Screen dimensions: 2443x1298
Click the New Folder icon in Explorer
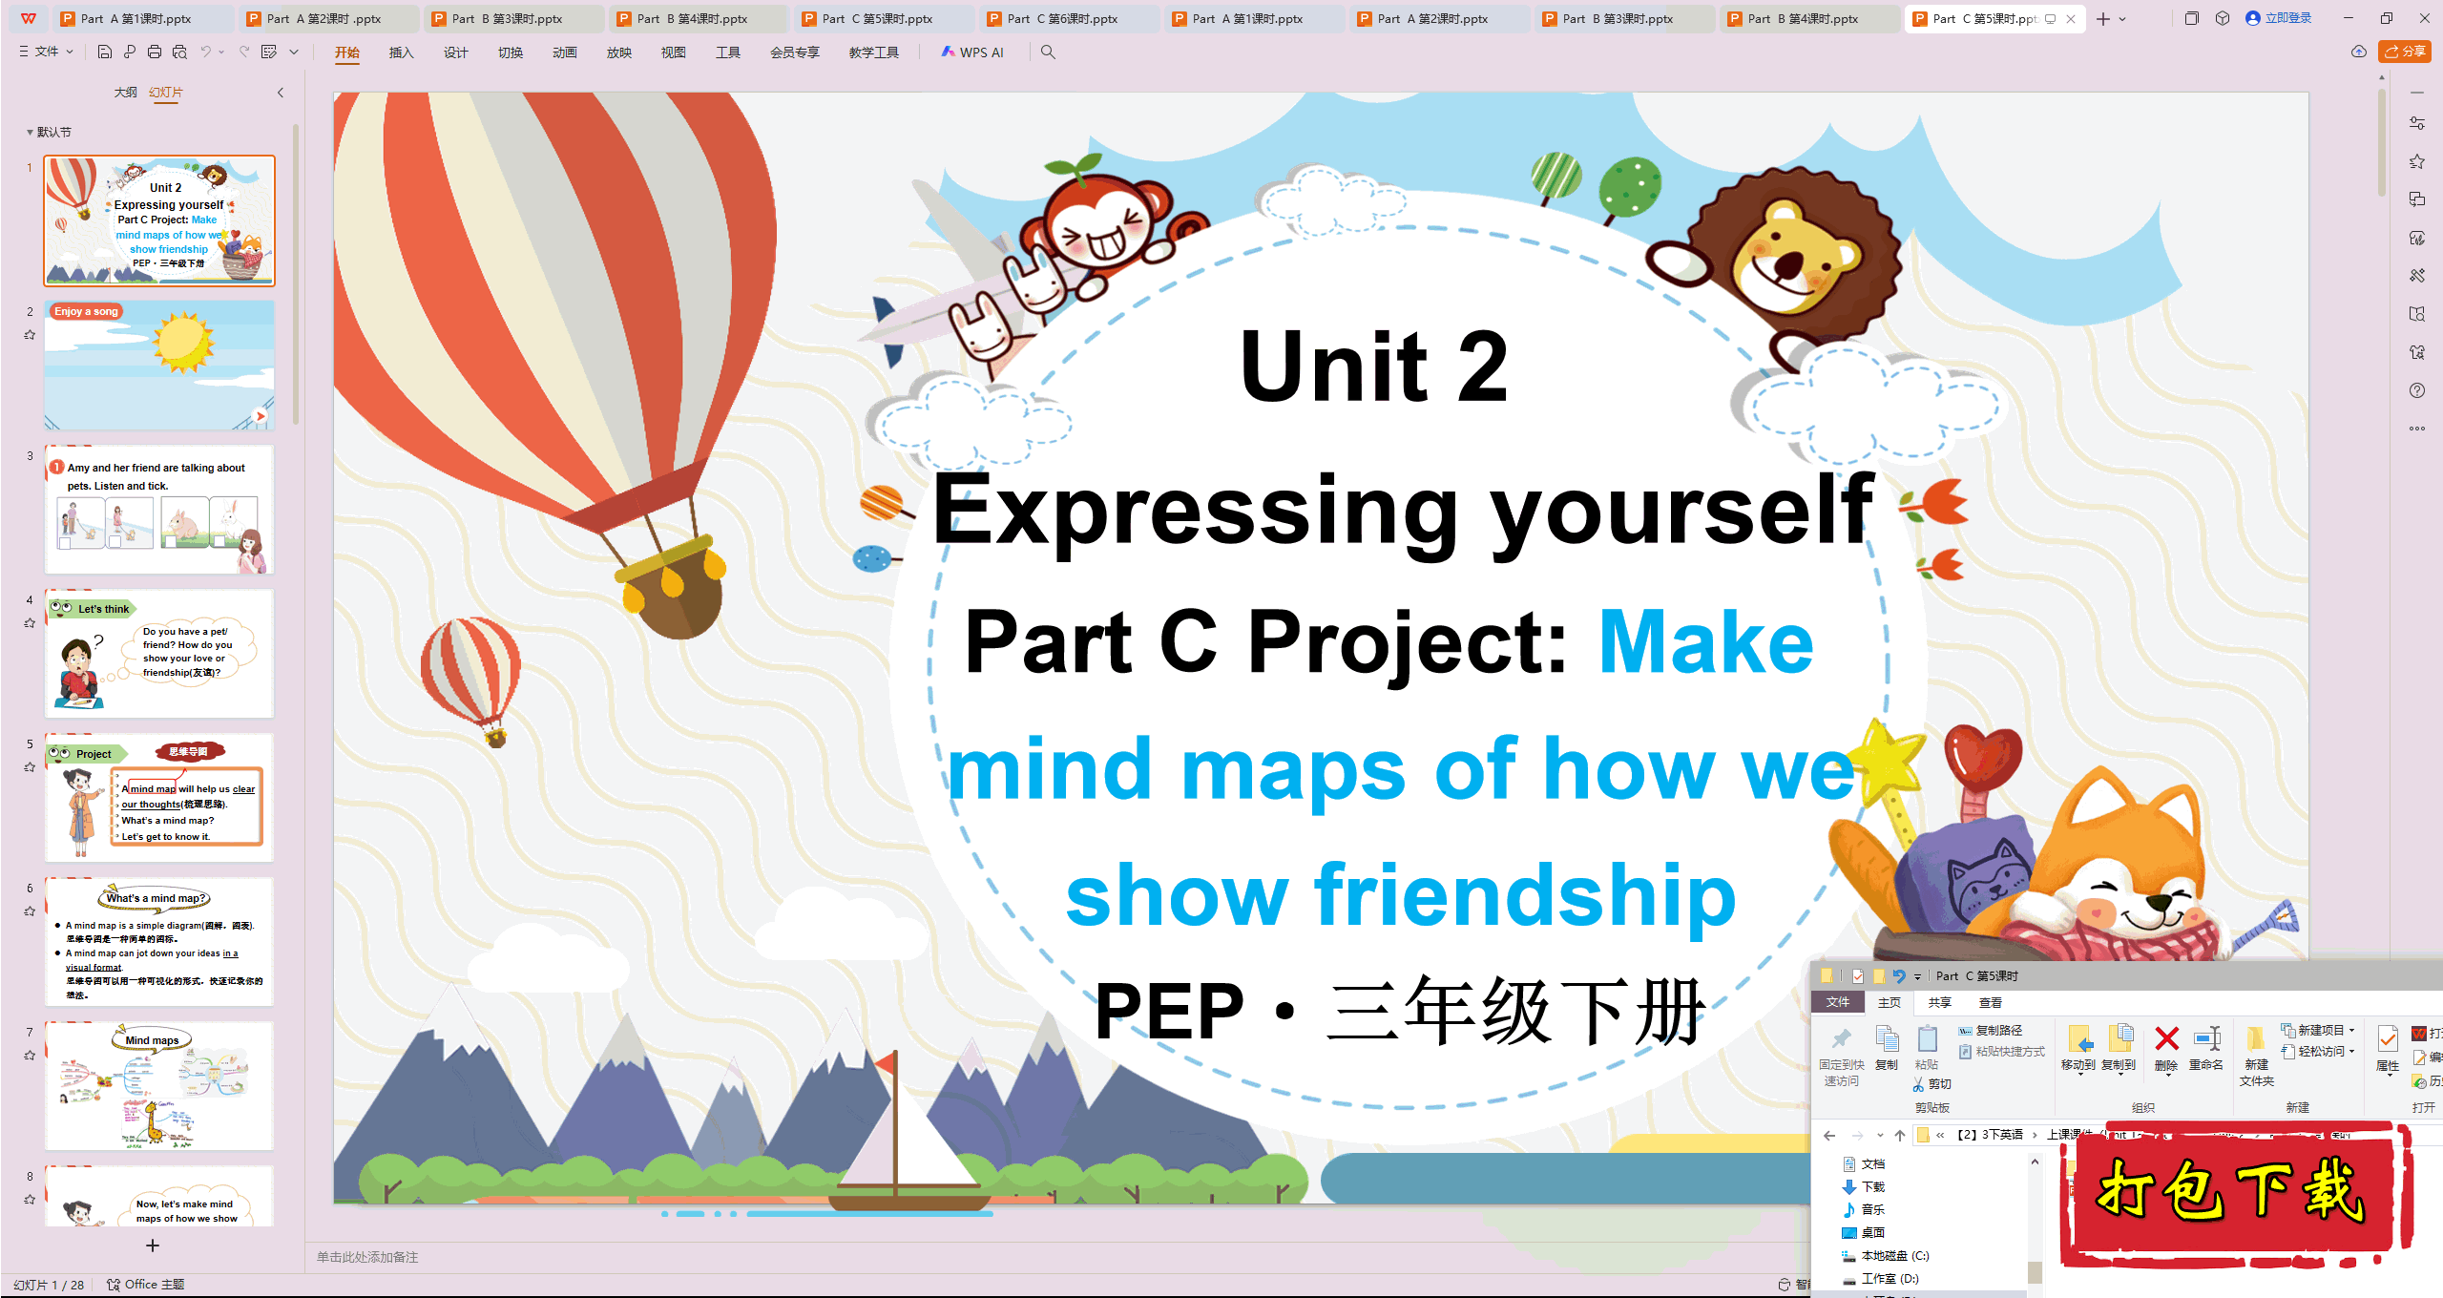pos(2257,1039)
